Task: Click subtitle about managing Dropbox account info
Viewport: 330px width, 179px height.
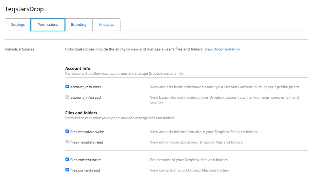Action: click(x=124, y=74)
